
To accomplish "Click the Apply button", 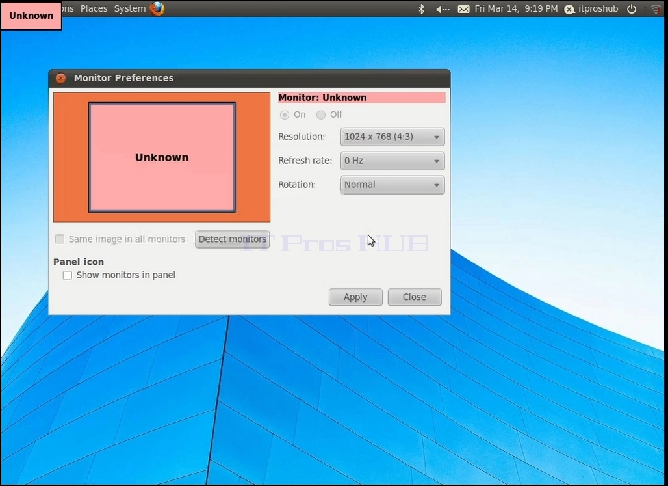I will click(x=355, y=297).
